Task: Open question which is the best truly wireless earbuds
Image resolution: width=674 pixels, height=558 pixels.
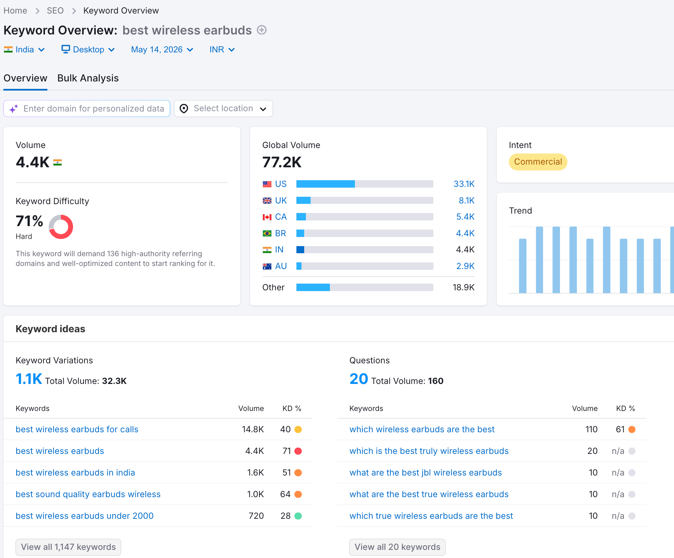Action: (x=429, y=451)
